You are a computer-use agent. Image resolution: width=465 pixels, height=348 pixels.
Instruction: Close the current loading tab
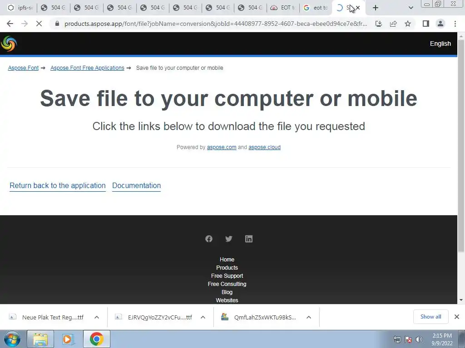(x=358, y=8)
